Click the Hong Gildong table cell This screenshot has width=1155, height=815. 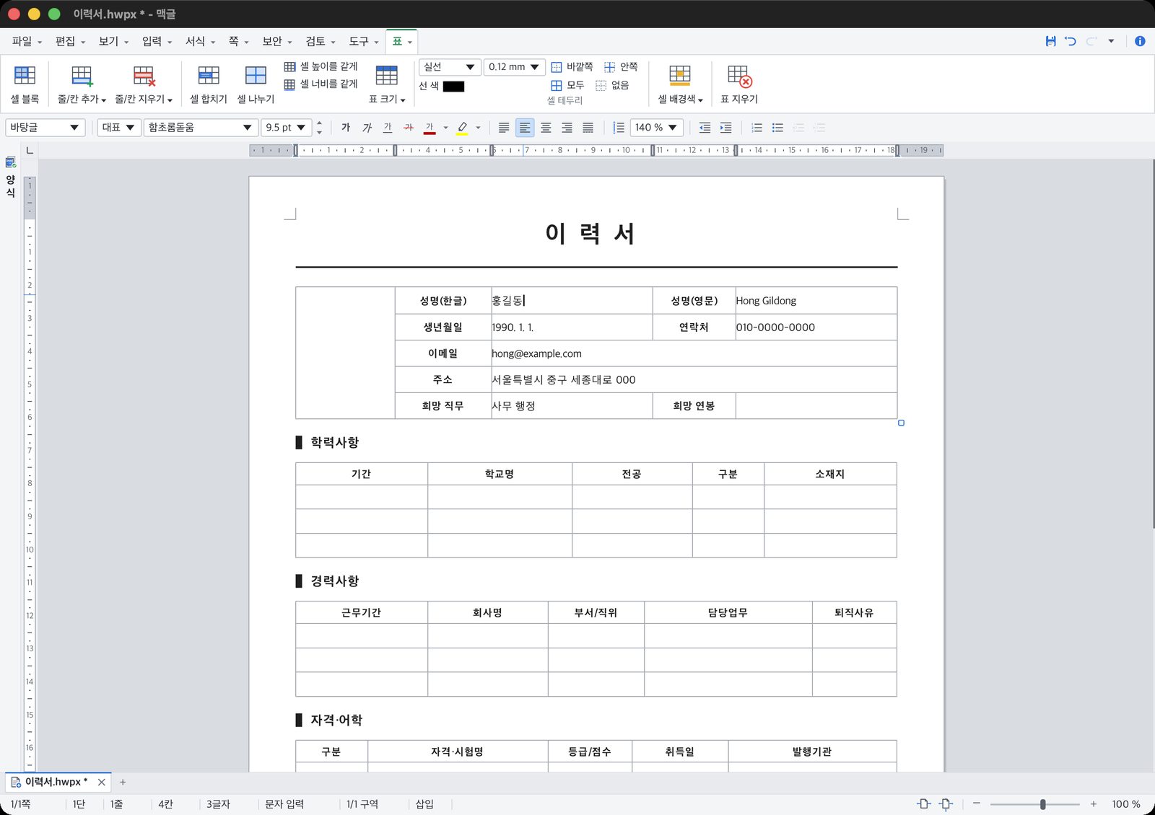pyautogui.click(x=816, y=301)
